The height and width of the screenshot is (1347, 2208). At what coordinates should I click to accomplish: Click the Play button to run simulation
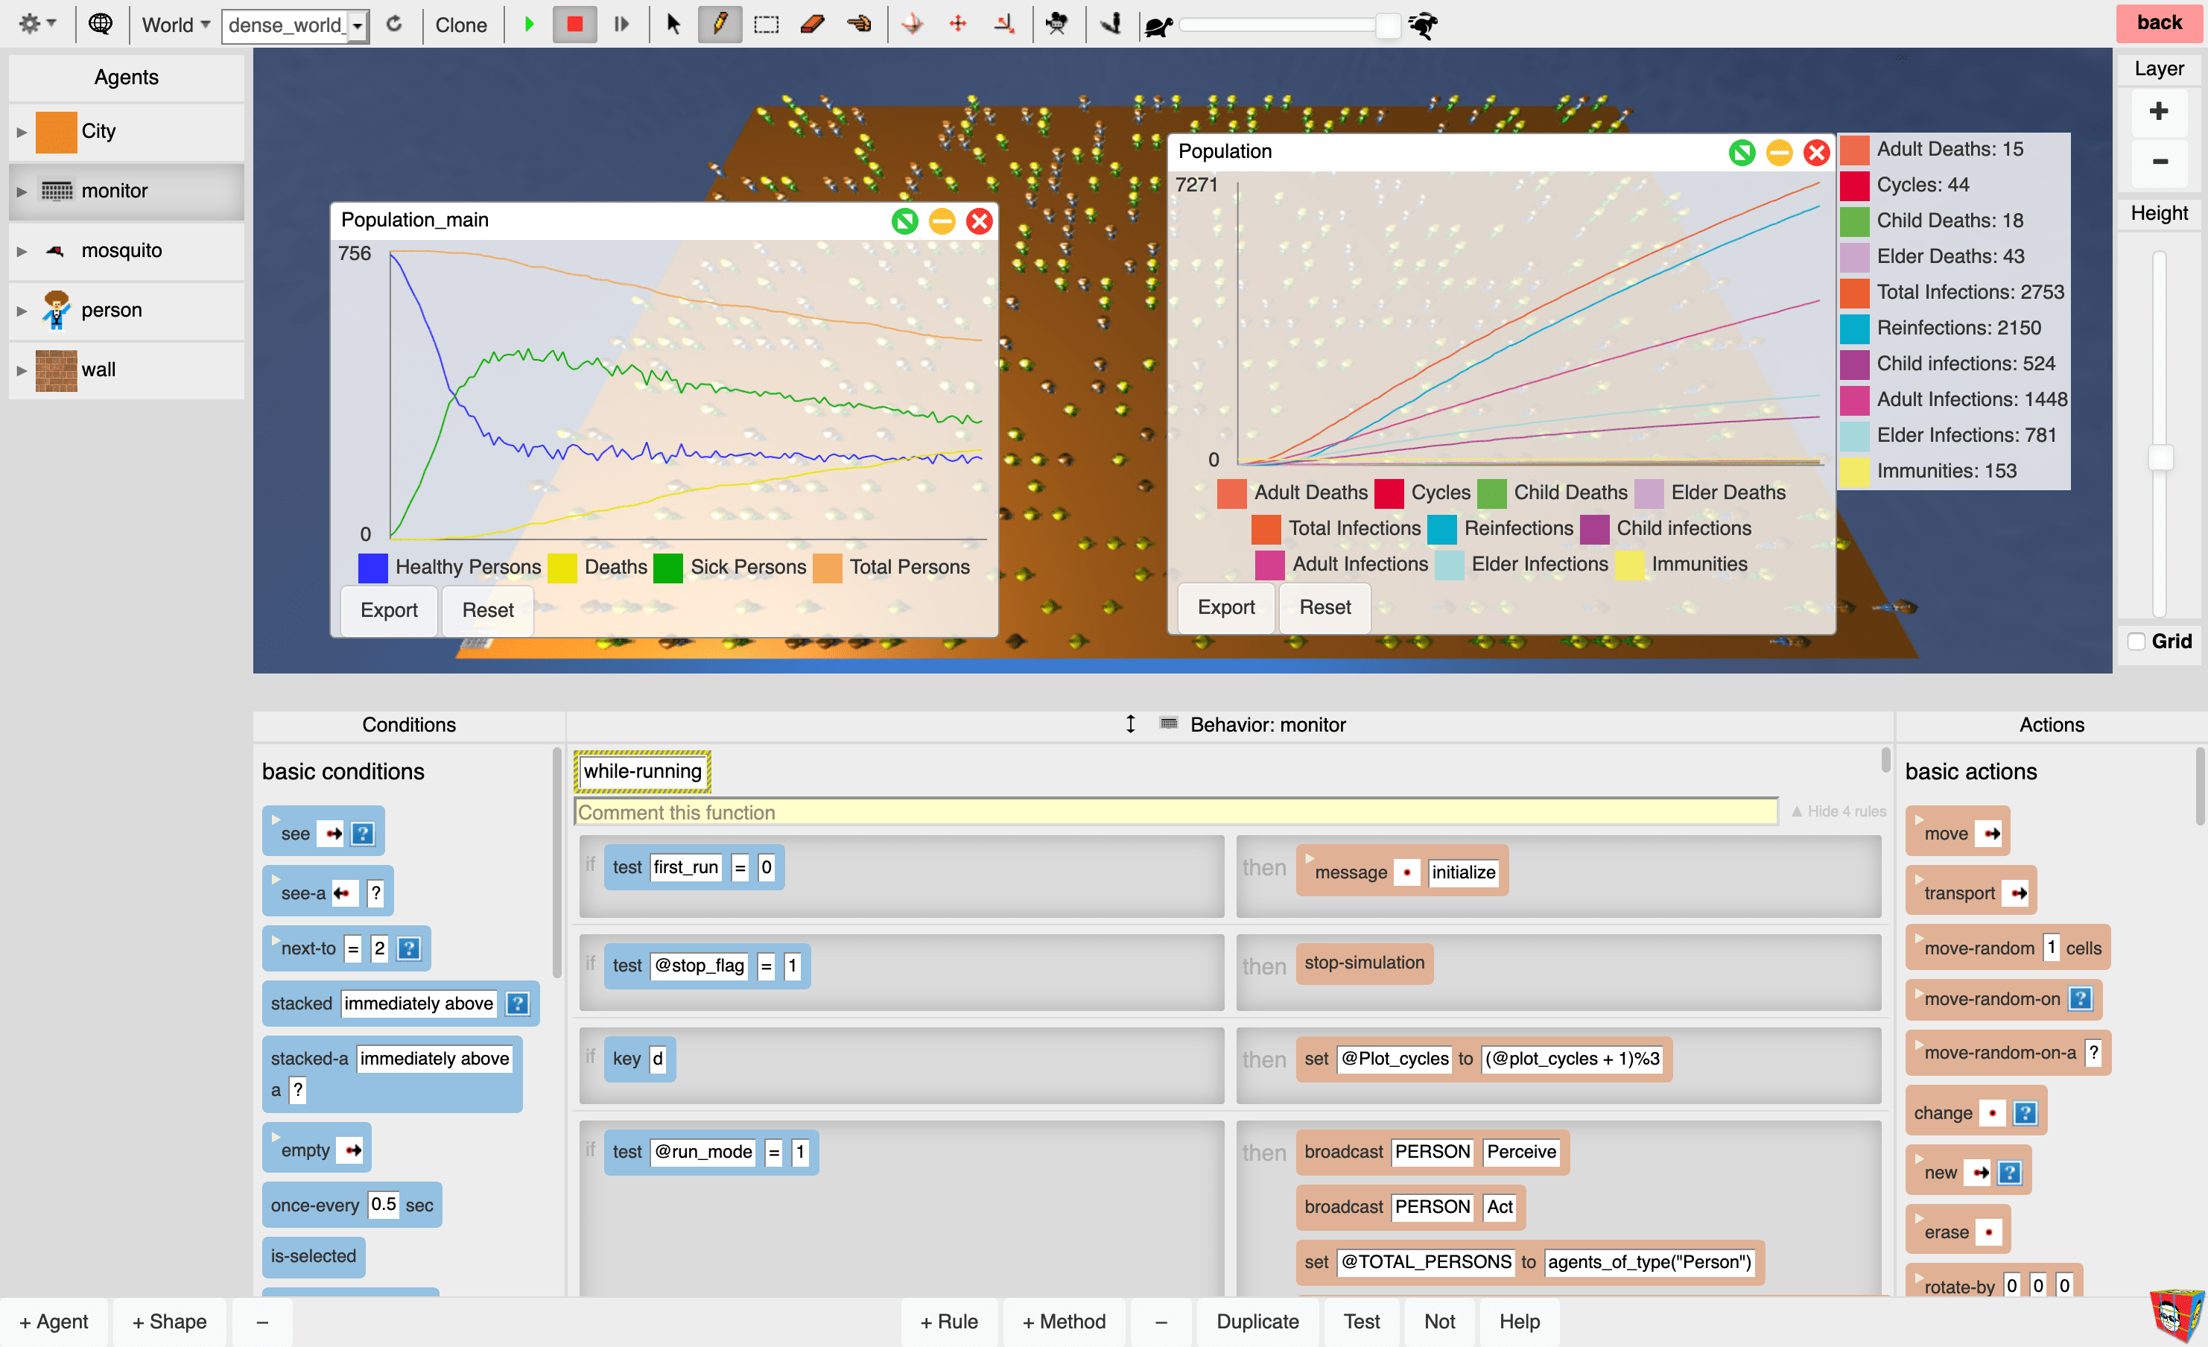click(528, 21)
